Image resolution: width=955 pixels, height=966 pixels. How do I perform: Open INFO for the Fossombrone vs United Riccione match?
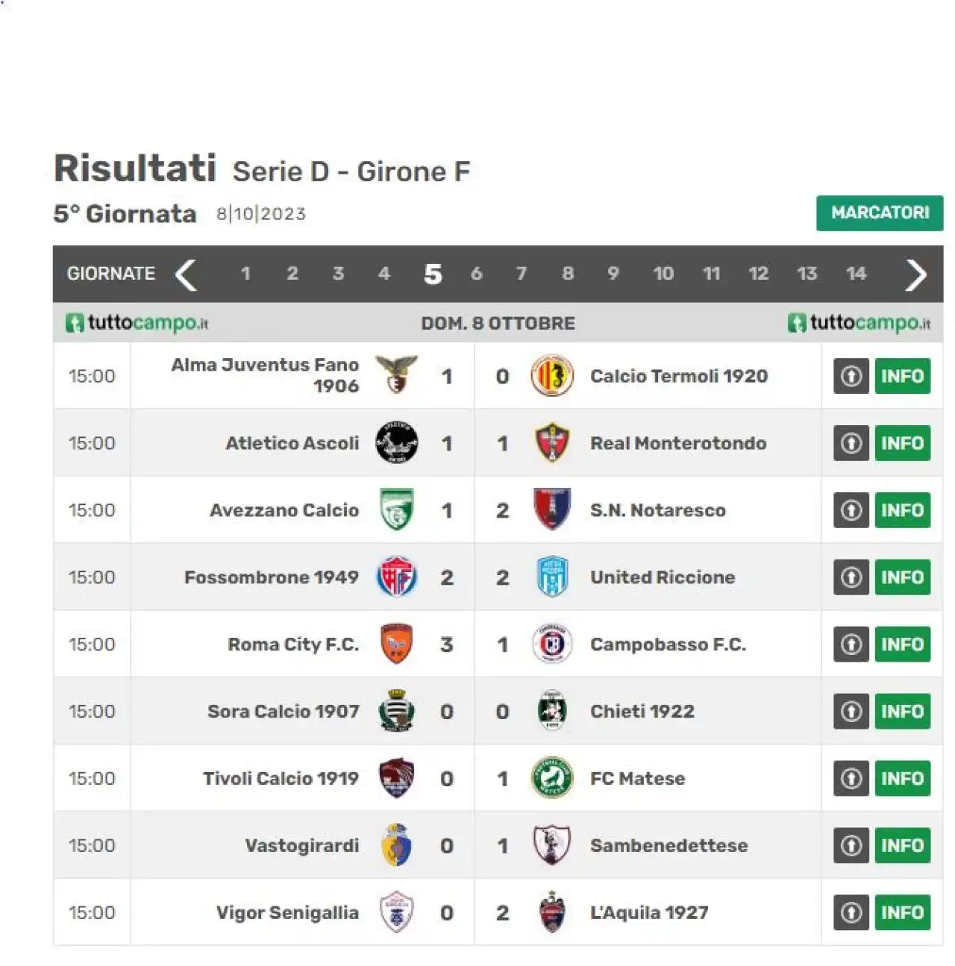pos(903,577)
